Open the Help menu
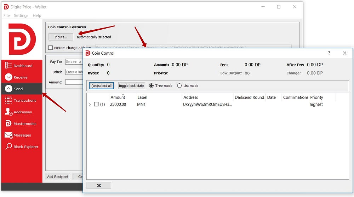The width and height of the screenshot is (354, 197). click(x=37, y=16)
